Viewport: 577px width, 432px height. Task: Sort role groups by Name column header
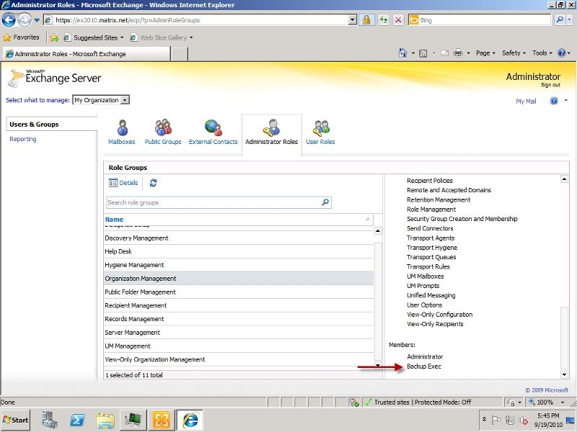point(239,220)
